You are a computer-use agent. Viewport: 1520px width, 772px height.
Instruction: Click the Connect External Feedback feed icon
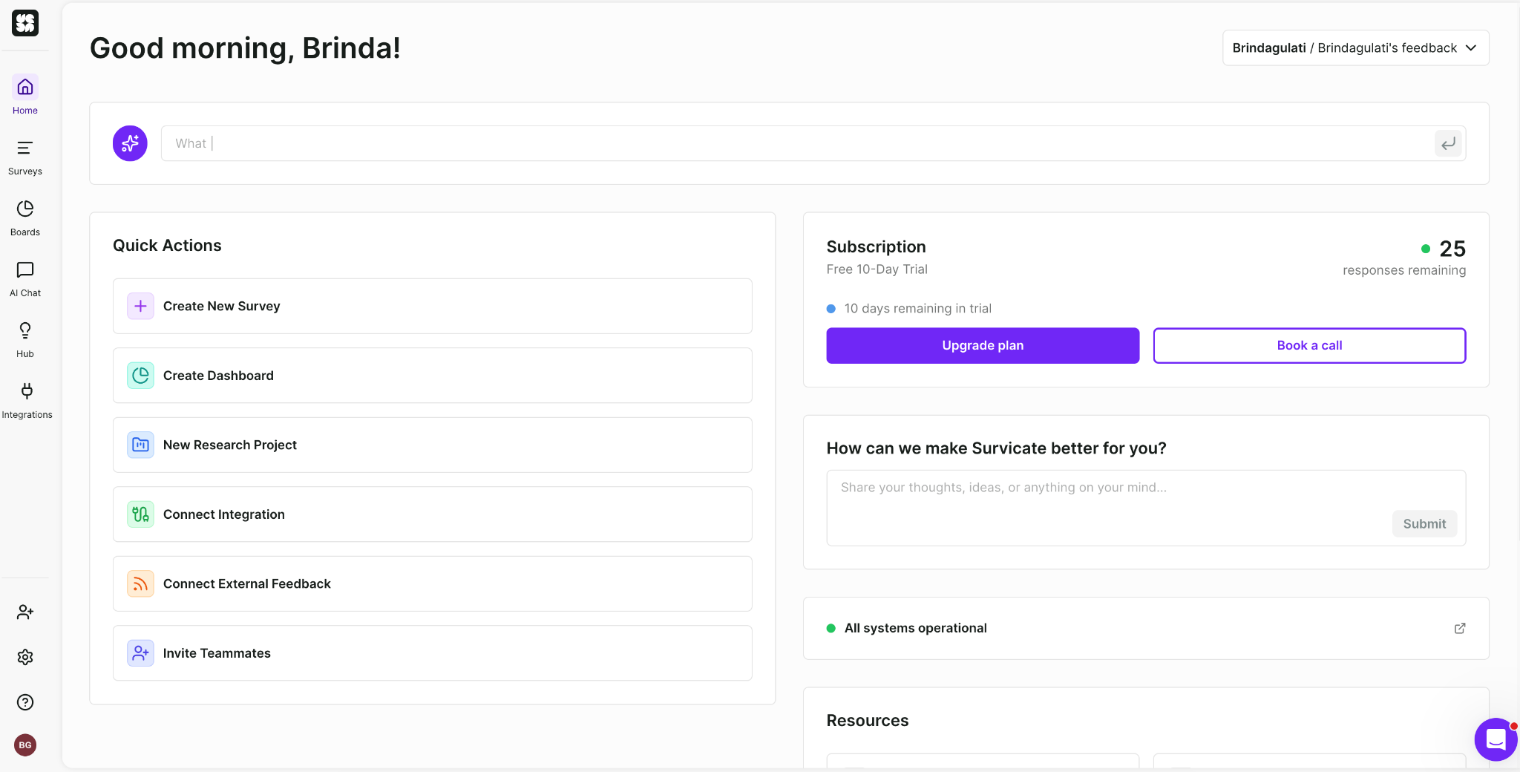click(x=140, y=583)
